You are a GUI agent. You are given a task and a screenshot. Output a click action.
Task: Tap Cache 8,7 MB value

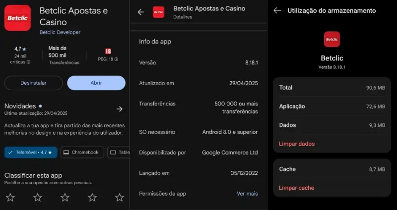377,169
